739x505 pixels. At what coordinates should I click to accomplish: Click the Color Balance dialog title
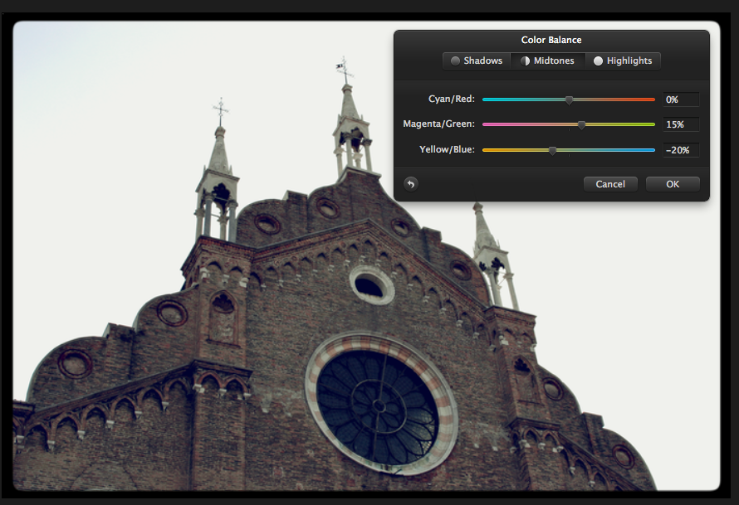coord(551,39)
